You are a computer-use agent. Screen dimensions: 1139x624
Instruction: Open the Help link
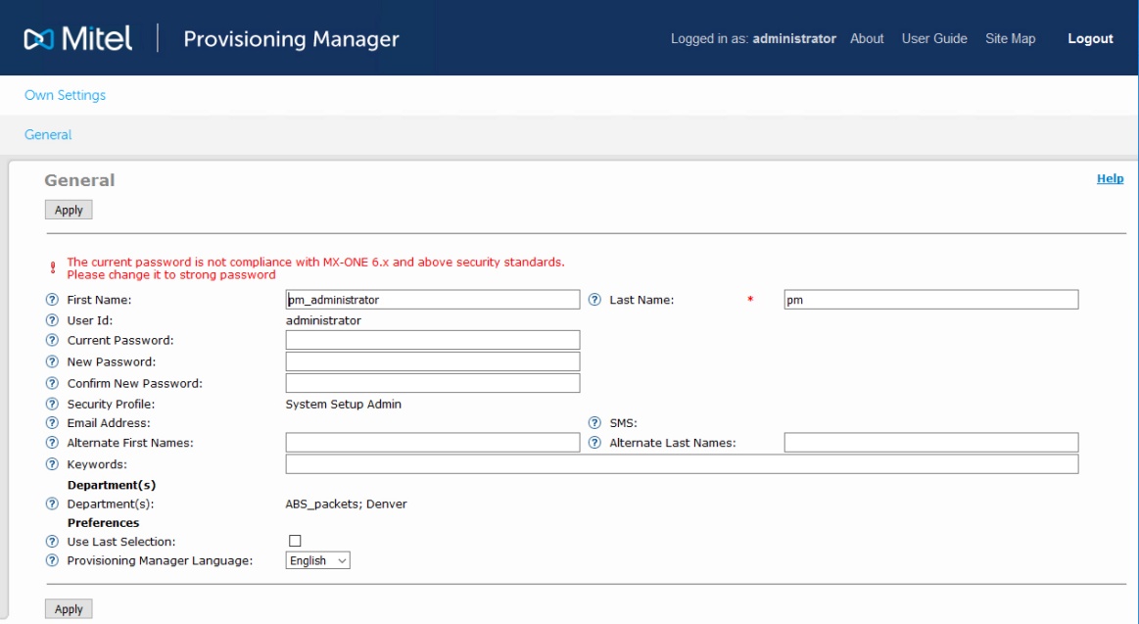[x=1110, y=178]
